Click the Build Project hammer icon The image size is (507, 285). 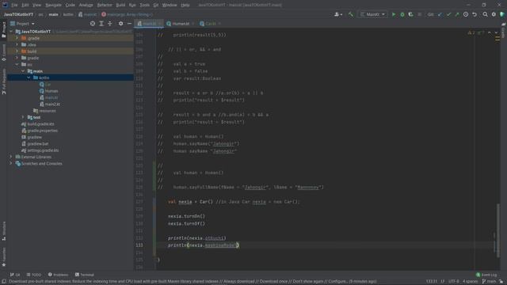351,14
